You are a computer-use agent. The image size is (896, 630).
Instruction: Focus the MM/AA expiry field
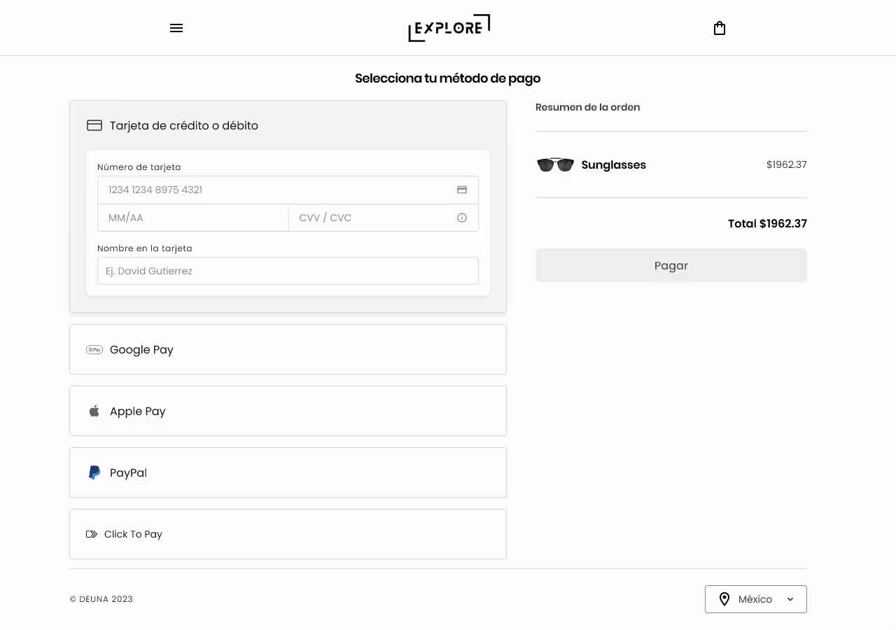(x=192, y=218)
